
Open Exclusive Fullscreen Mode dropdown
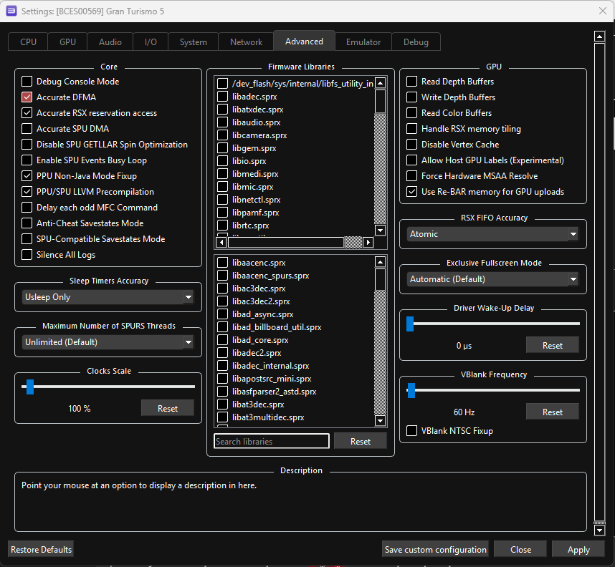point(492,279)
